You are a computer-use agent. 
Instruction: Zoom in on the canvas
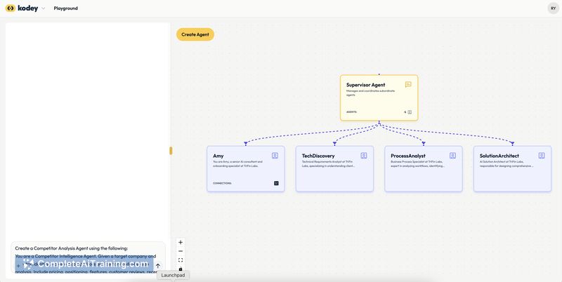[181, 242]
